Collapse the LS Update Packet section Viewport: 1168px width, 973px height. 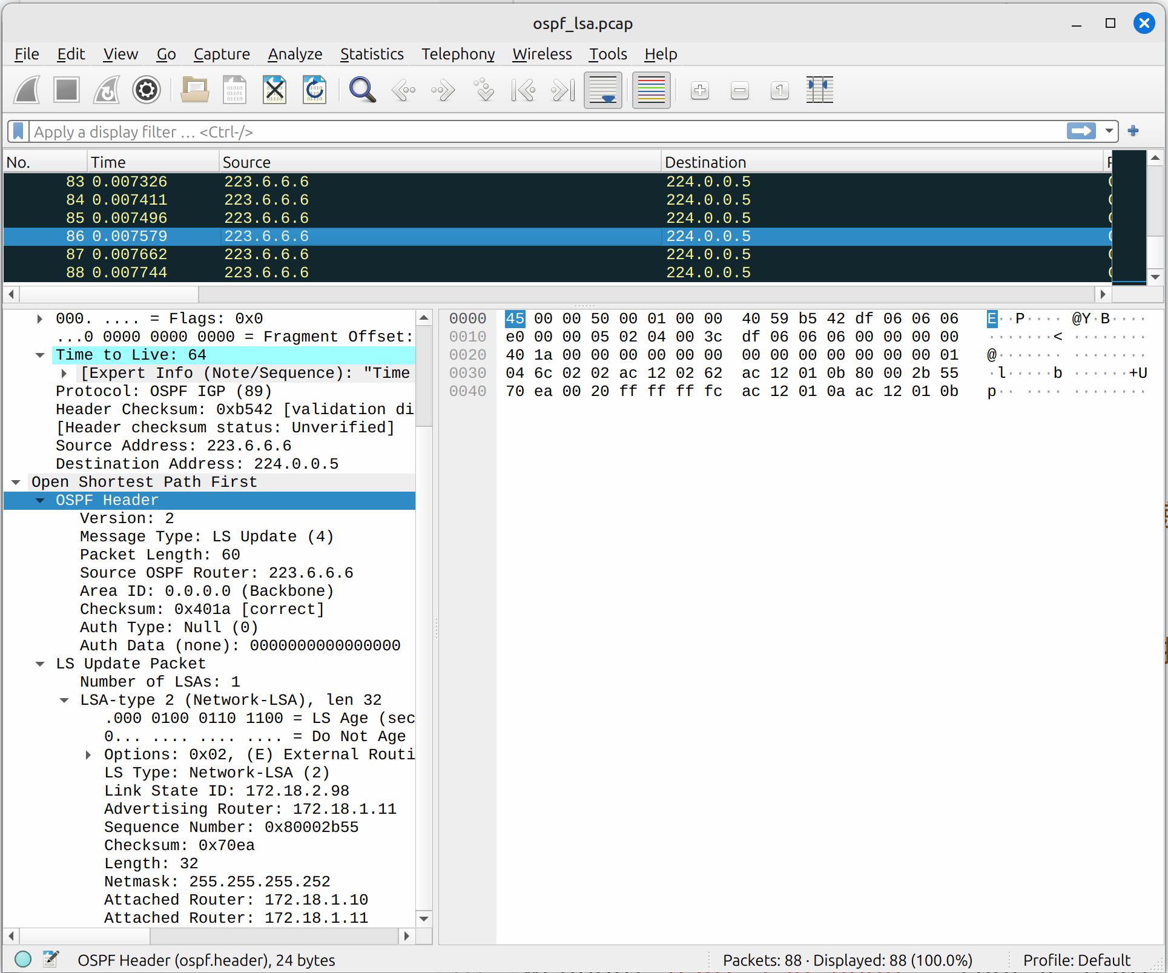pos(40,664)
